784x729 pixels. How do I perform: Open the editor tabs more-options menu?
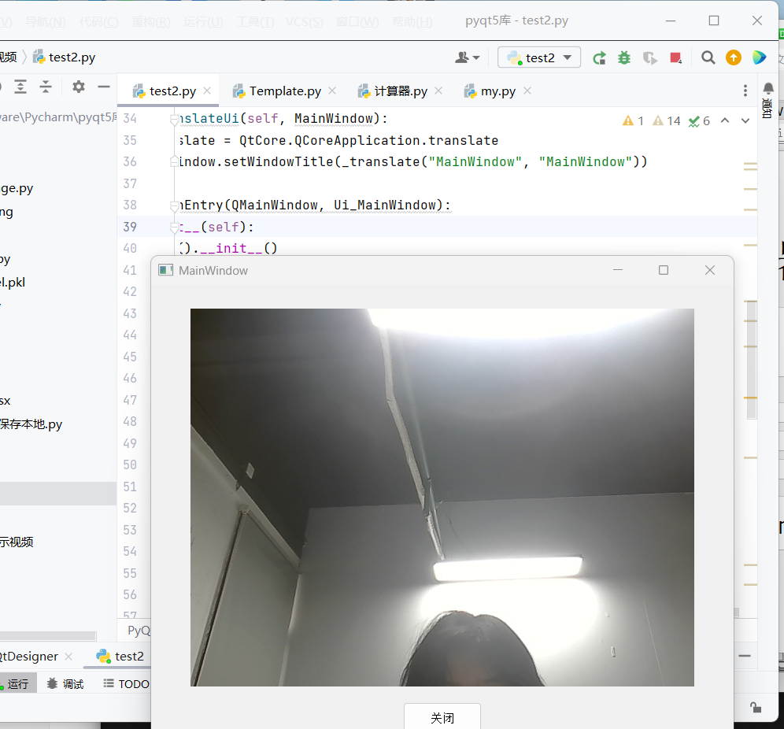[x=745, y=91]
